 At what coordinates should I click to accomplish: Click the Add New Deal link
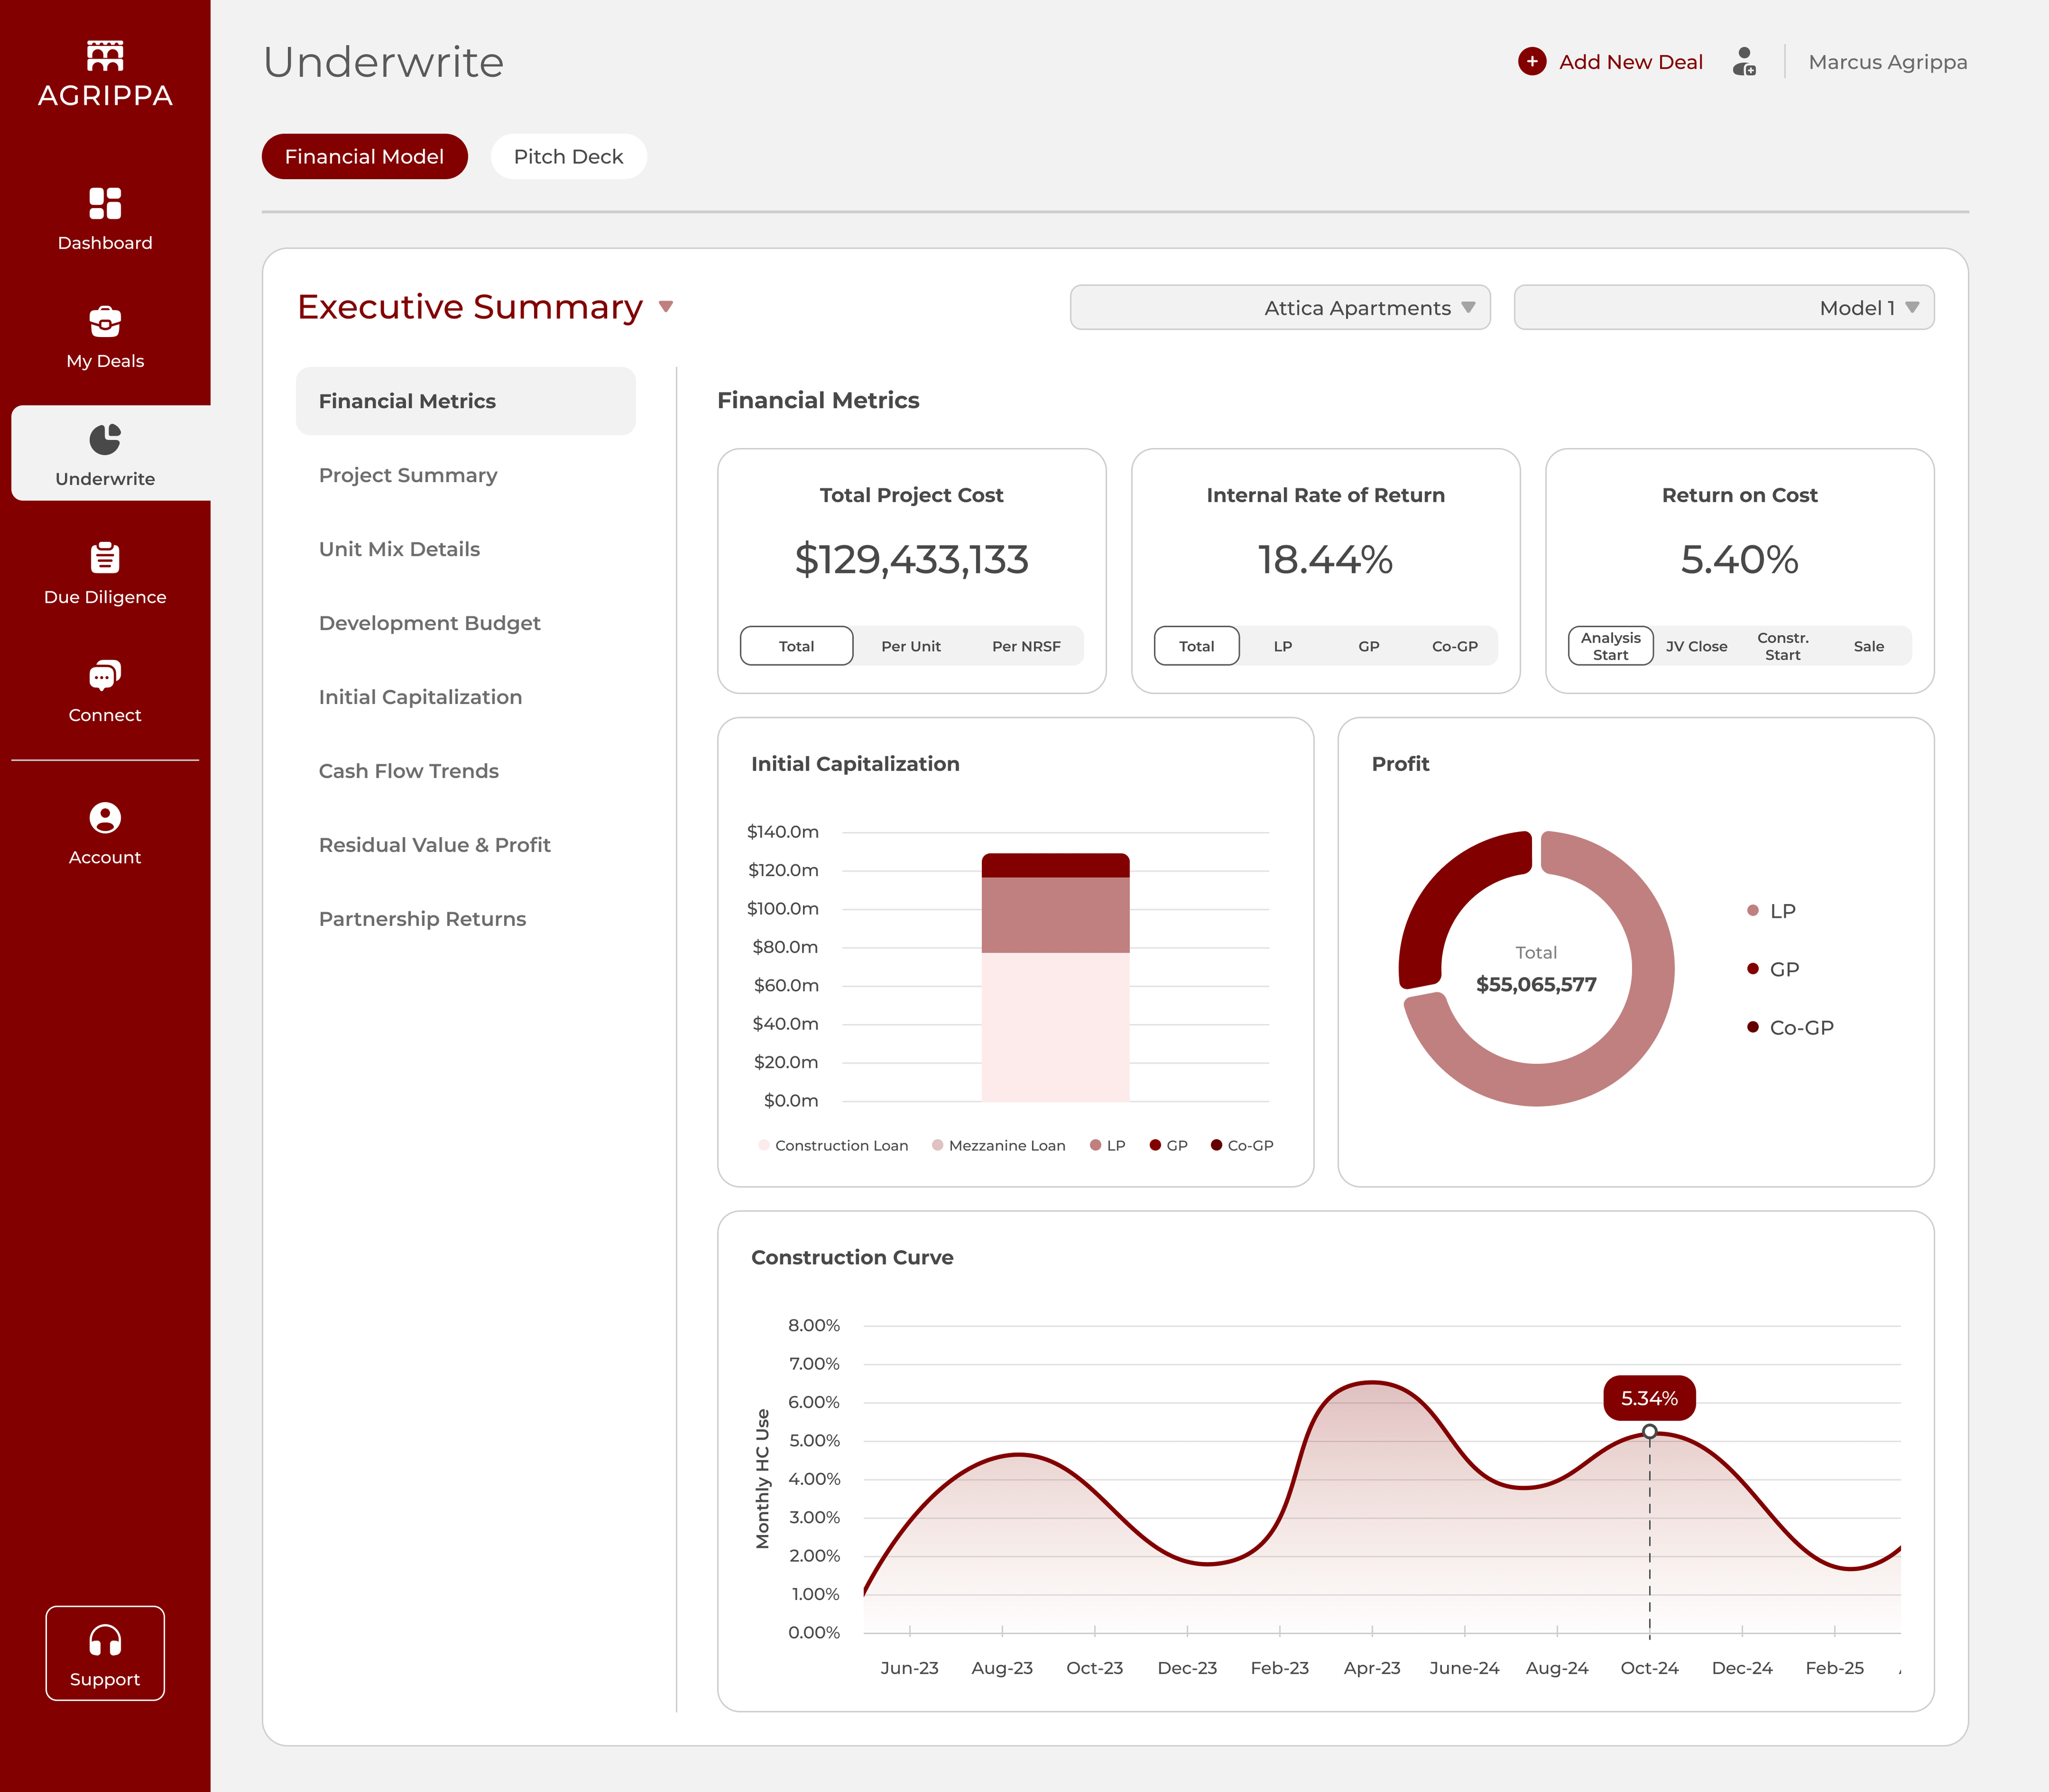click(1630, 62)
